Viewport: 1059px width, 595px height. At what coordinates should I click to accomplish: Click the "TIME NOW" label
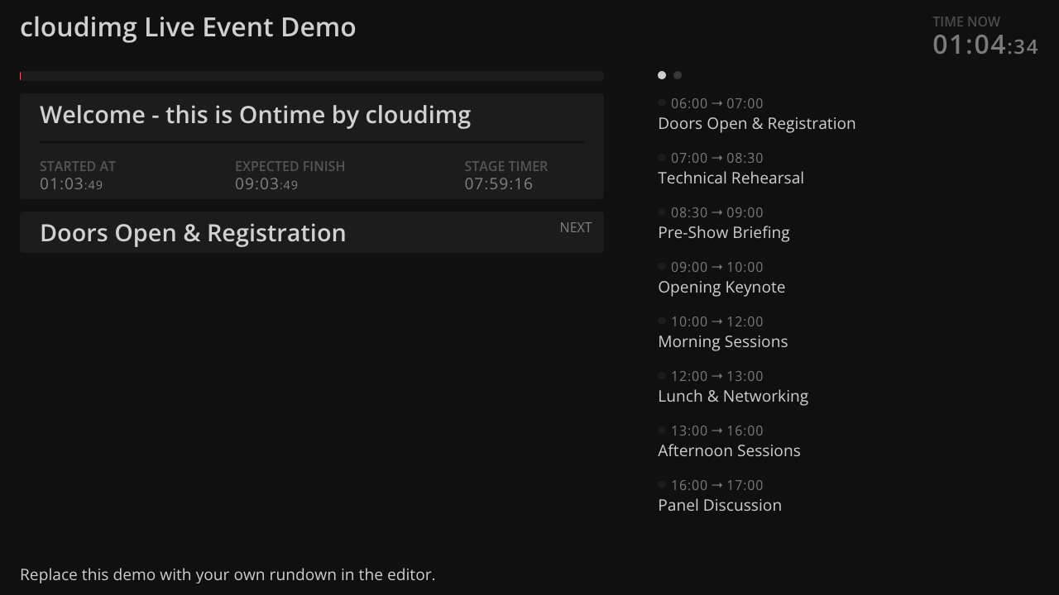tap(966, 21)
